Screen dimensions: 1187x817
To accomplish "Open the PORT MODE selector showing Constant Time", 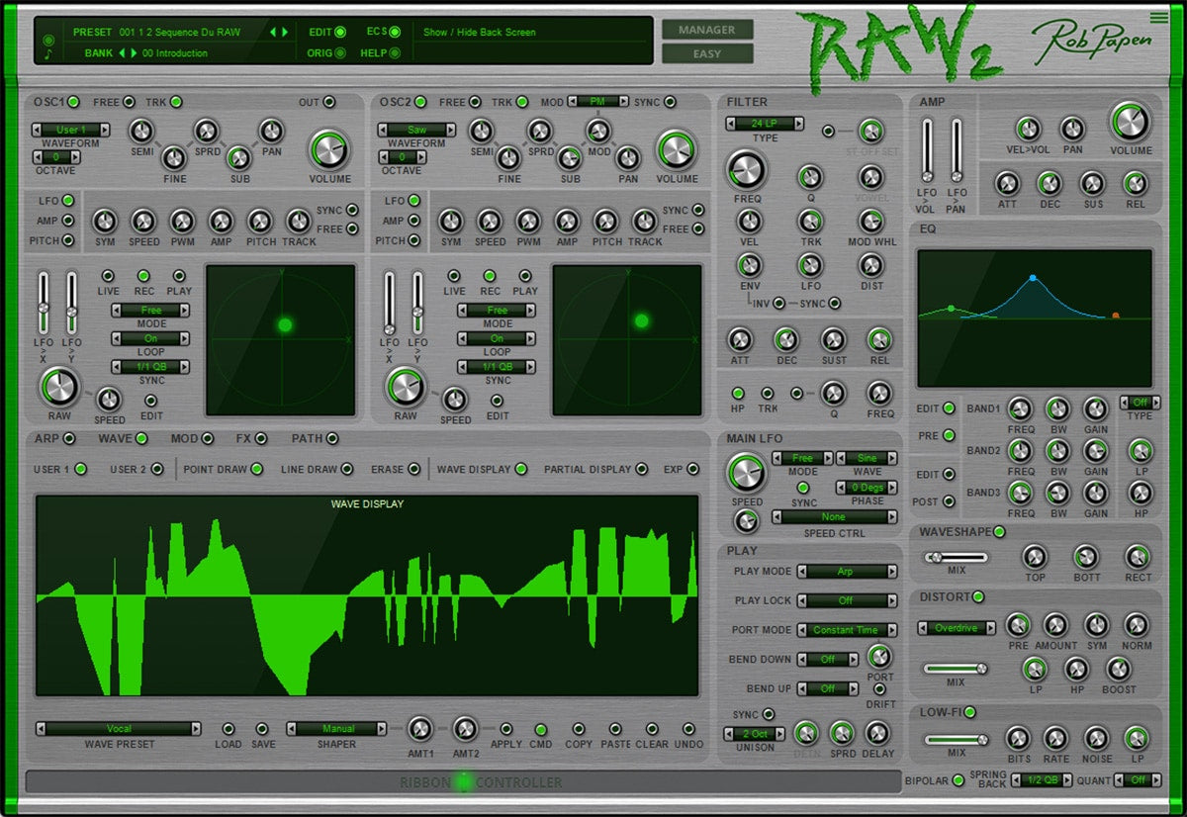I will (847, 630).
